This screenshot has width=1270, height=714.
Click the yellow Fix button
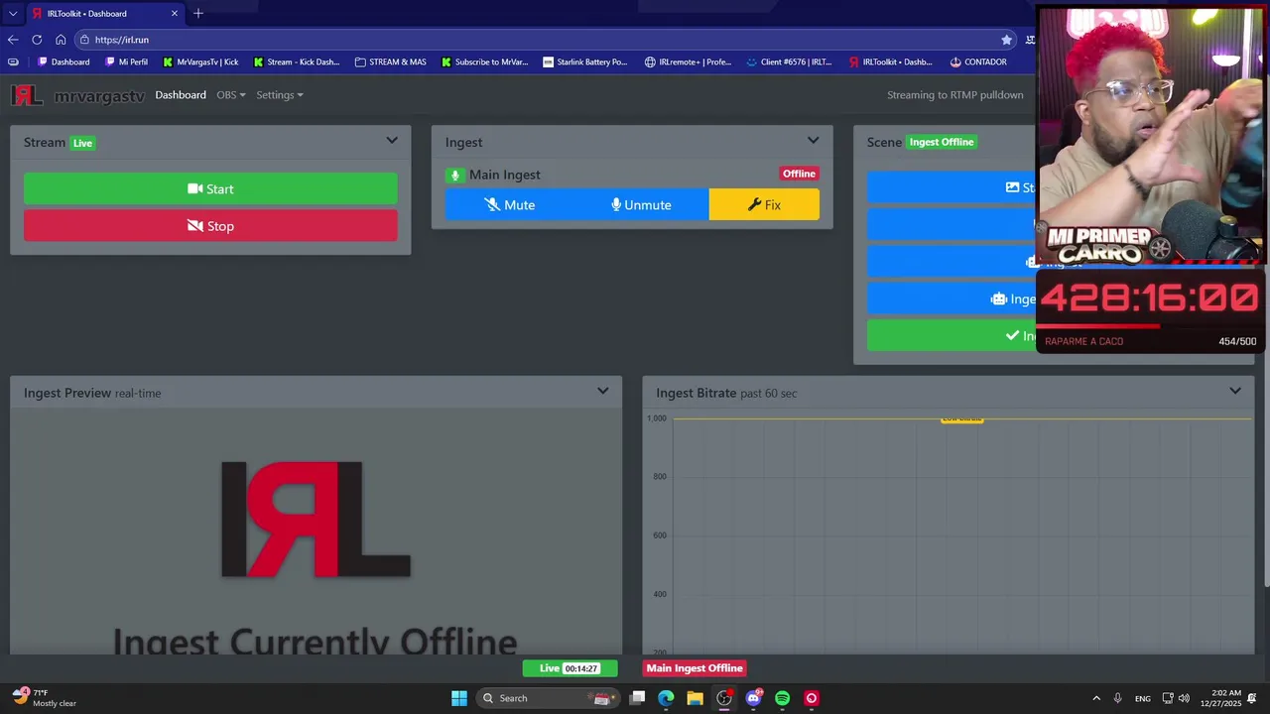coord(764,205)
